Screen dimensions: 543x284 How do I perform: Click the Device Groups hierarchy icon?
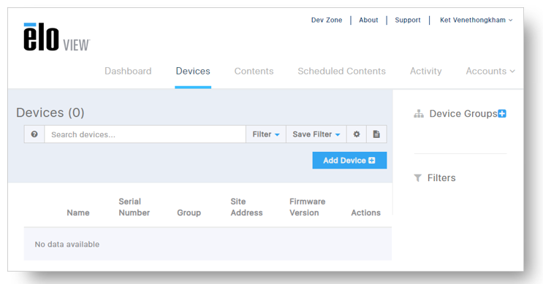pos(419,113)
